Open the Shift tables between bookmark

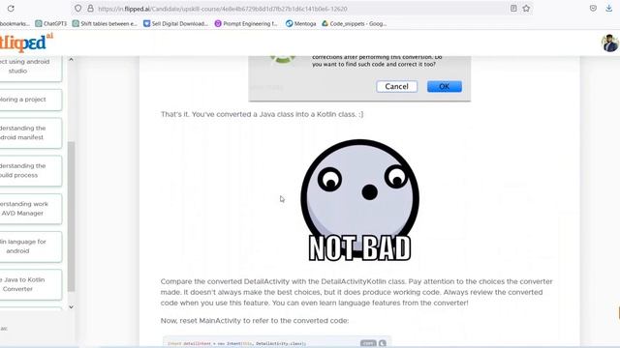pos(105,23)
